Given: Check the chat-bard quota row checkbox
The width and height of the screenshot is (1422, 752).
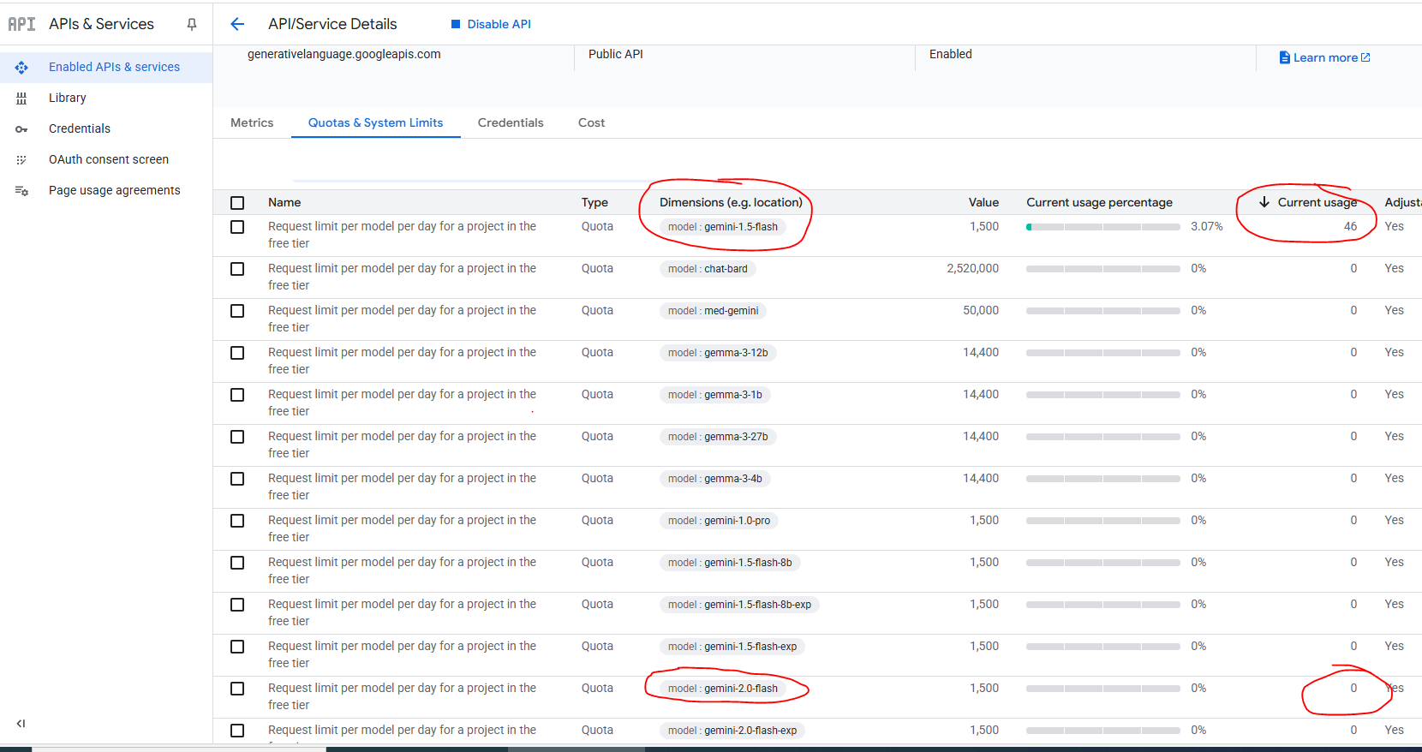Looking at the screenshot, I should pos(237,269).
